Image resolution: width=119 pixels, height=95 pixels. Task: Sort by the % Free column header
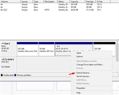(x=103, y=2)
